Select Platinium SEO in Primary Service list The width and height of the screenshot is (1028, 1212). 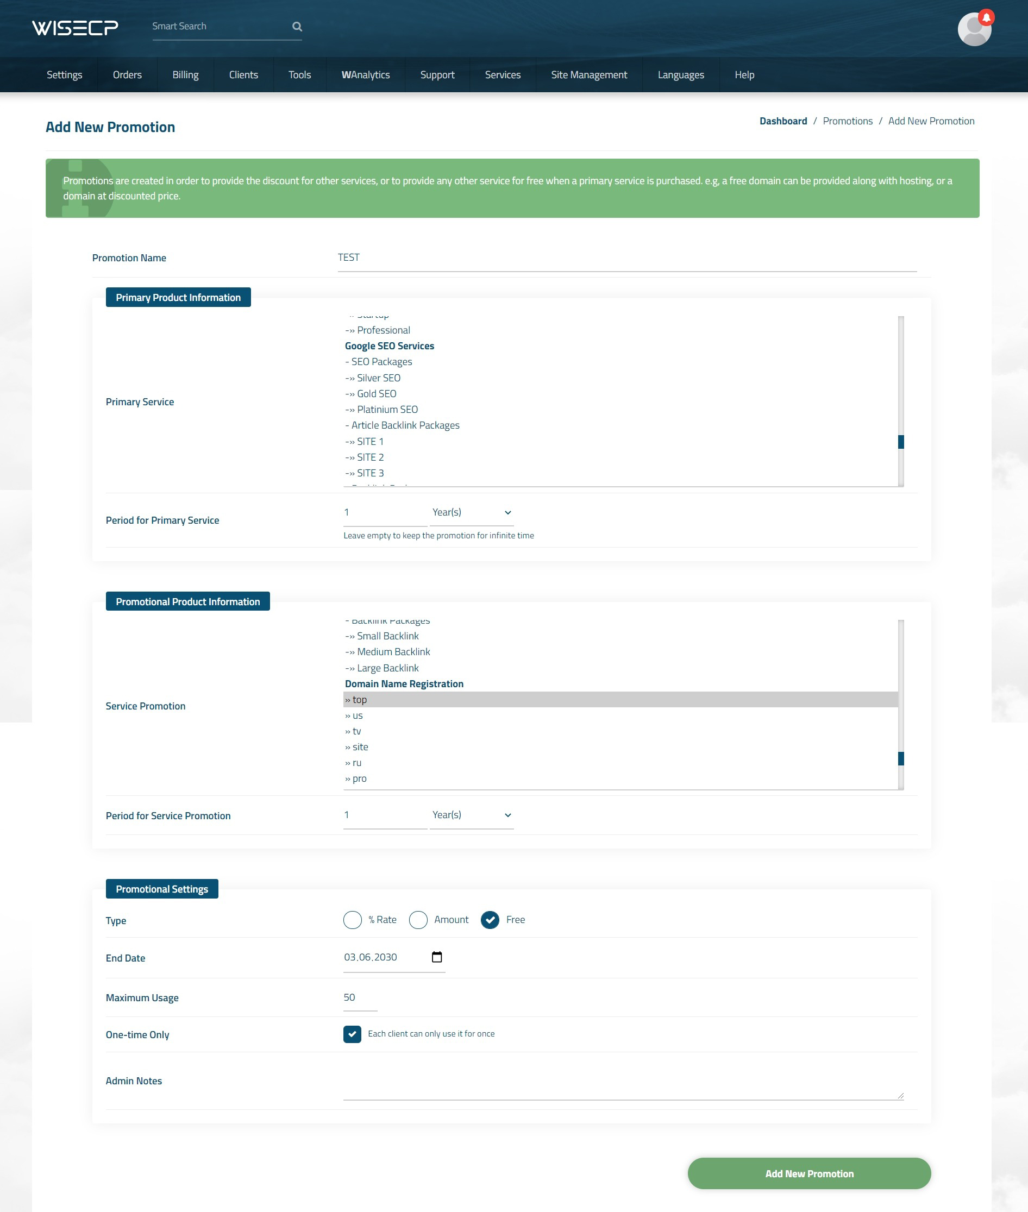[x=620, y=409]
